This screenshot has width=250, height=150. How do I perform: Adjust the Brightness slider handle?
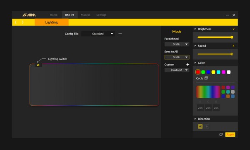click(x=232, y=37)
